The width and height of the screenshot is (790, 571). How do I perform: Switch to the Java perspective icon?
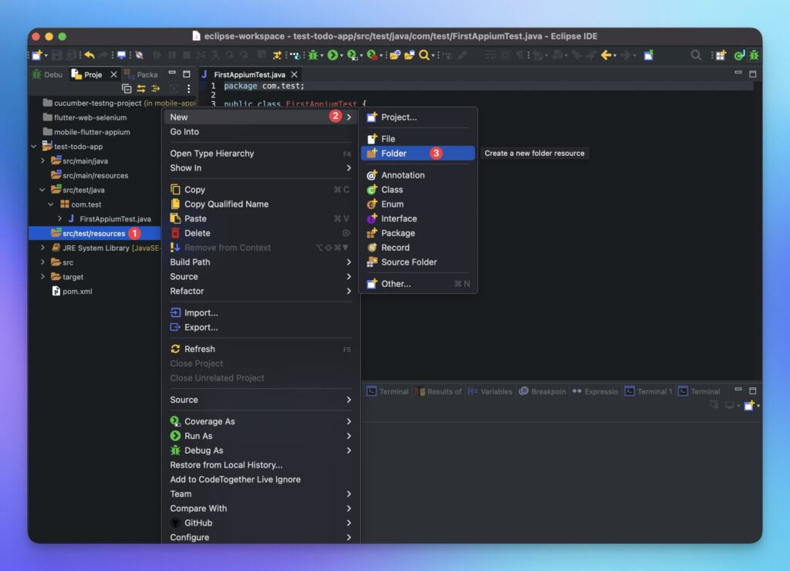pyautogui.click(x=739, y=55)
